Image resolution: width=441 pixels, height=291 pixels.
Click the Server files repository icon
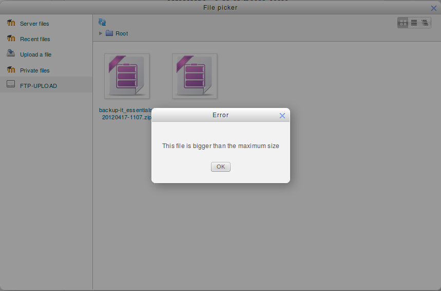[x=11, y=23]
